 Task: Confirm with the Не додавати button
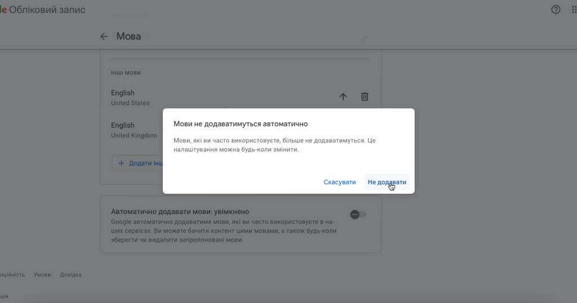(x=387, y=182)
